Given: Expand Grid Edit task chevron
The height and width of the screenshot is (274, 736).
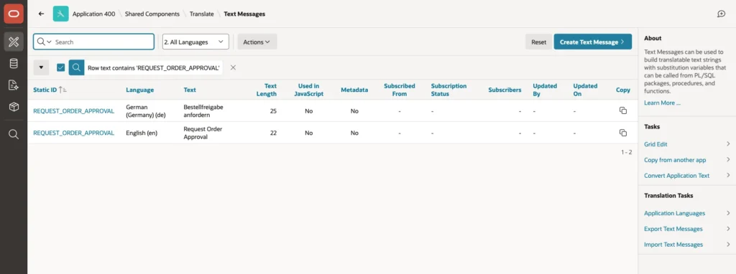Looking at the screenshot, I should point(727,143).
